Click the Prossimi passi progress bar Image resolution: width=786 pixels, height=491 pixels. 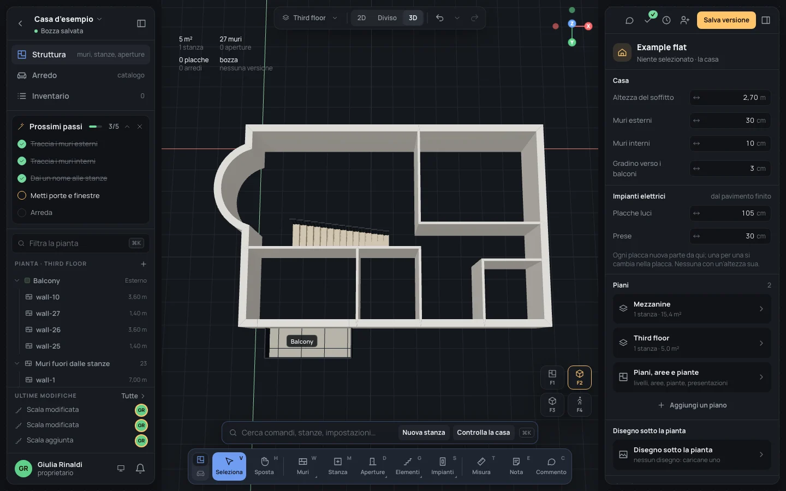coord(96,127)
